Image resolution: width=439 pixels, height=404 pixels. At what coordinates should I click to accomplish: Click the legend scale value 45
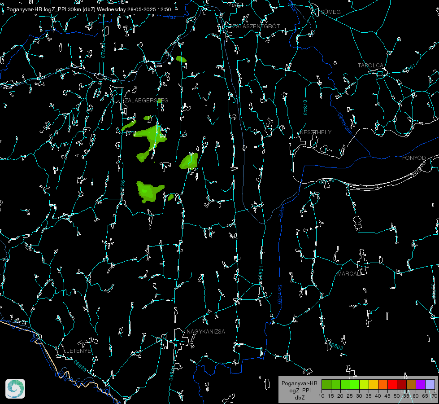coord(387,396)
